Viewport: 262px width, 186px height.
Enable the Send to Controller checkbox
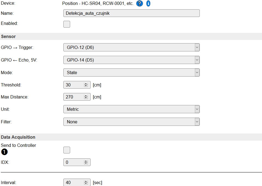click(67, 150)
